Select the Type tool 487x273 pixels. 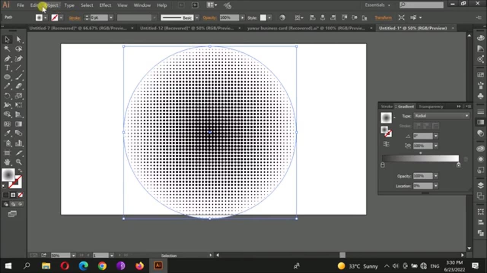pyautogui.click(x=7, y=67)
